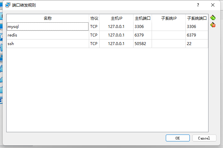Select empty guest IP cell for redis

point(169,35)
